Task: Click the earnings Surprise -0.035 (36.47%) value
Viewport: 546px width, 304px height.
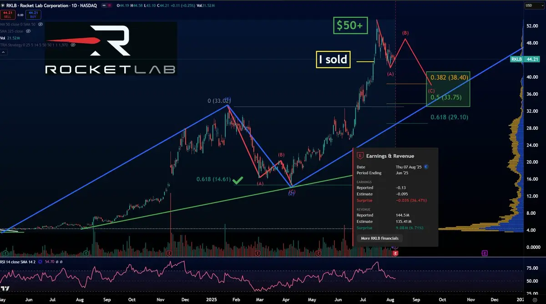Action: point(412,200)
